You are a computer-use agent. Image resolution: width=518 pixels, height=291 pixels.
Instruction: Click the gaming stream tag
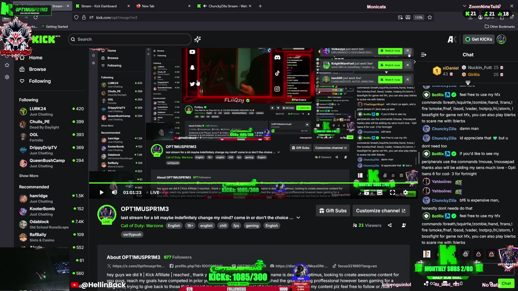252,226
